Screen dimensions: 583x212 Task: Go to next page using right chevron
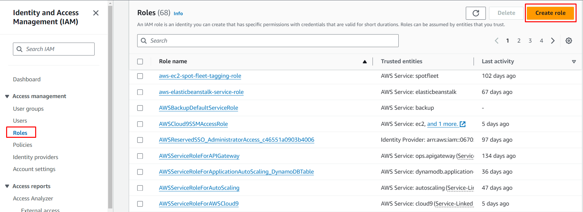553,41
